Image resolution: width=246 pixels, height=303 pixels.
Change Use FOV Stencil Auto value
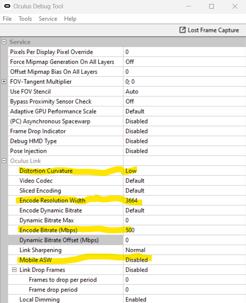(x=185, y=91)
